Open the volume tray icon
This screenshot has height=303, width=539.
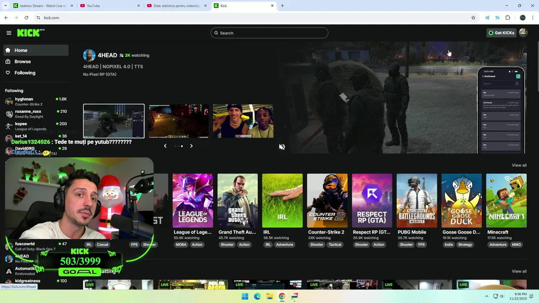[x=502, y=296]
